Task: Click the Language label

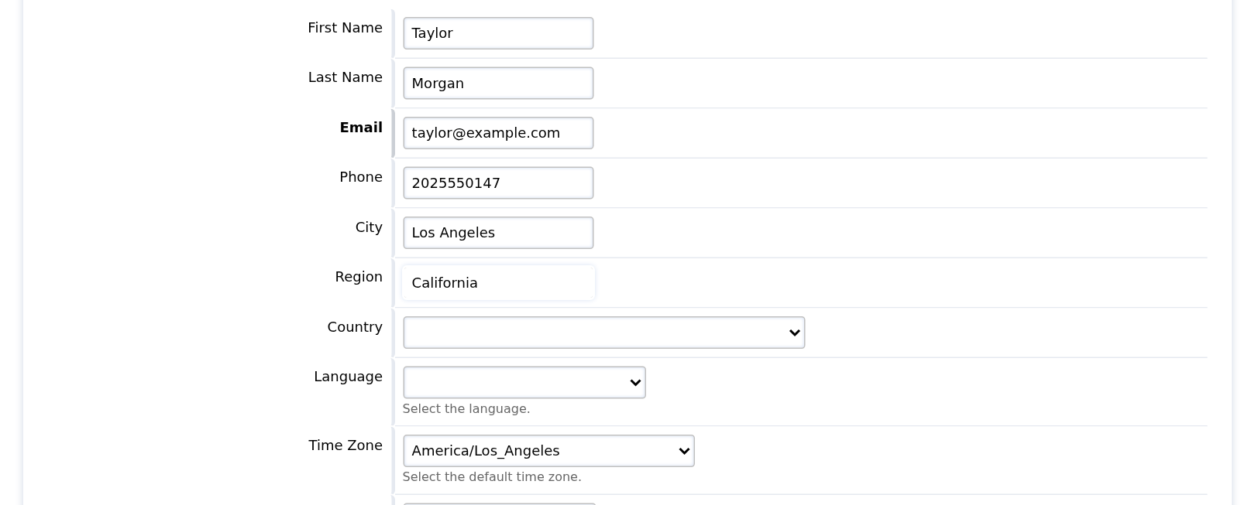Action: (348, 377)
